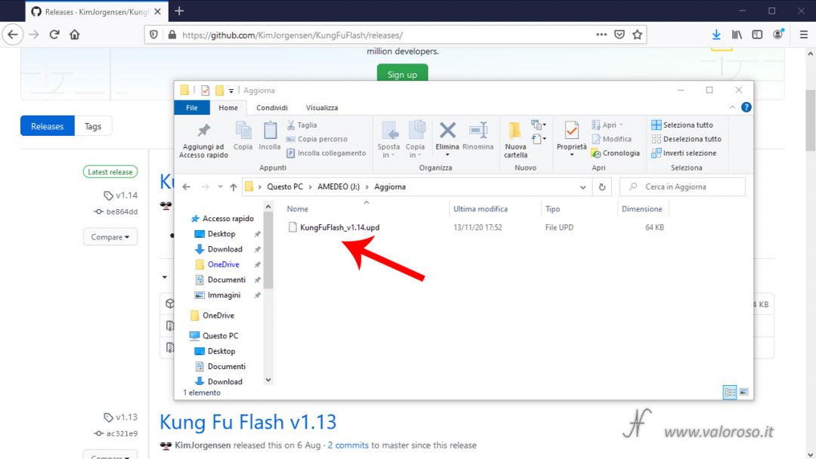The width and height of the screenshot is (816, 459).
Task: Choose Copia percorso in ribbon
Action: click(317, 139)
